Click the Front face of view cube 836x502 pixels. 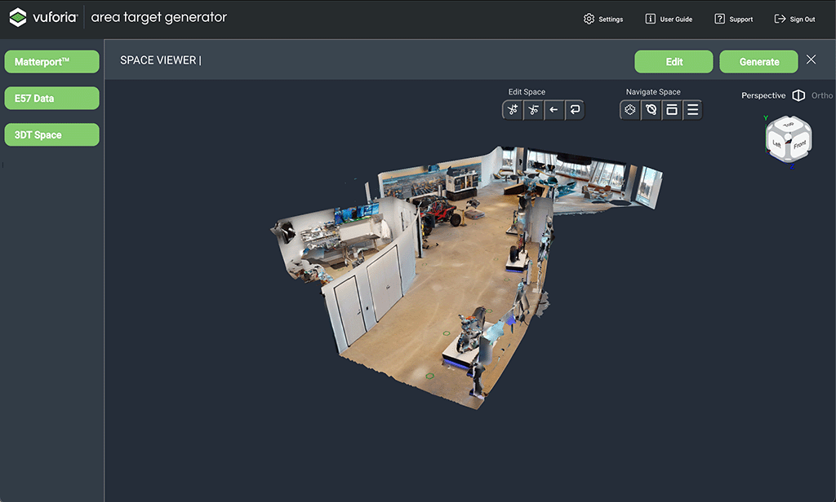coord(799,145)
